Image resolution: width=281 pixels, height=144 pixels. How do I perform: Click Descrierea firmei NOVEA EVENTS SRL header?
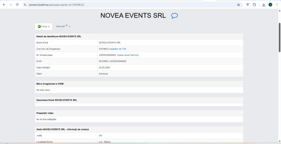point(57,100)
